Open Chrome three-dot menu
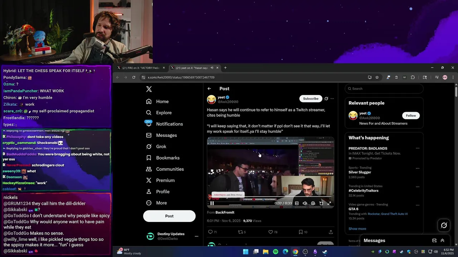The height and width of the screenshot is (257, 458). click(x=453, y=77)
